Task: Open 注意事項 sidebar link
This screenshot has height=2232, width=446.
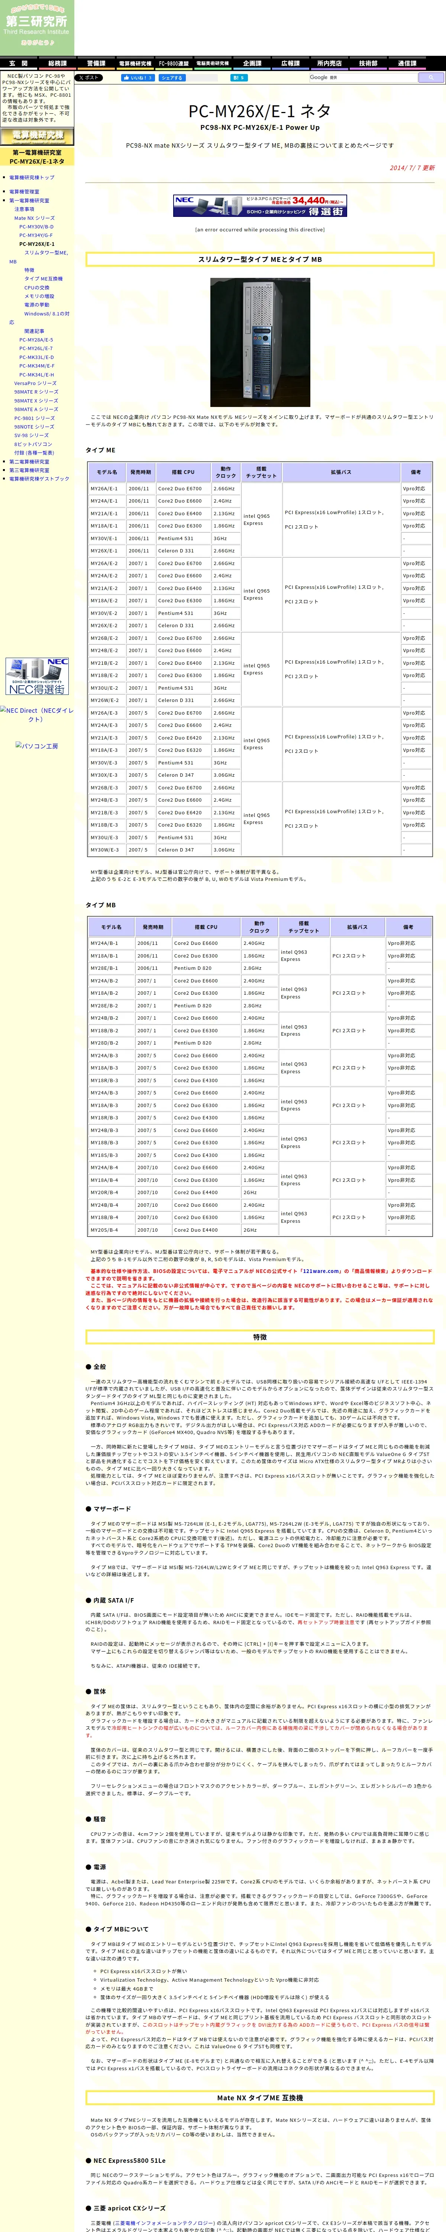Action: (24, 209)
